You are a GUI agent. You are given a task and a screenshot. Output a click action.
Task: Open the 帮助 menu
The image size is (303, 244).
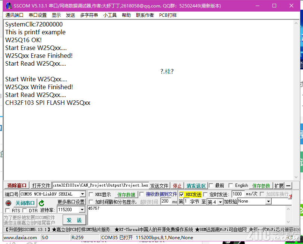click(126, 15)
